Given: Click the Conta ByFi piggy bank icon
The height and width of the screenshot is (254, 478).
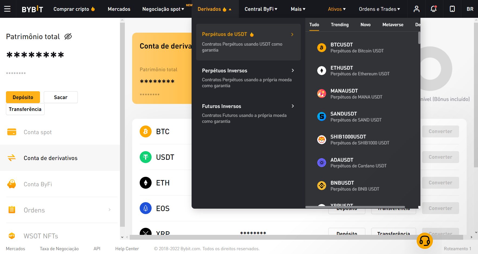Looking at the screenshot, I should tap(12, 184).
